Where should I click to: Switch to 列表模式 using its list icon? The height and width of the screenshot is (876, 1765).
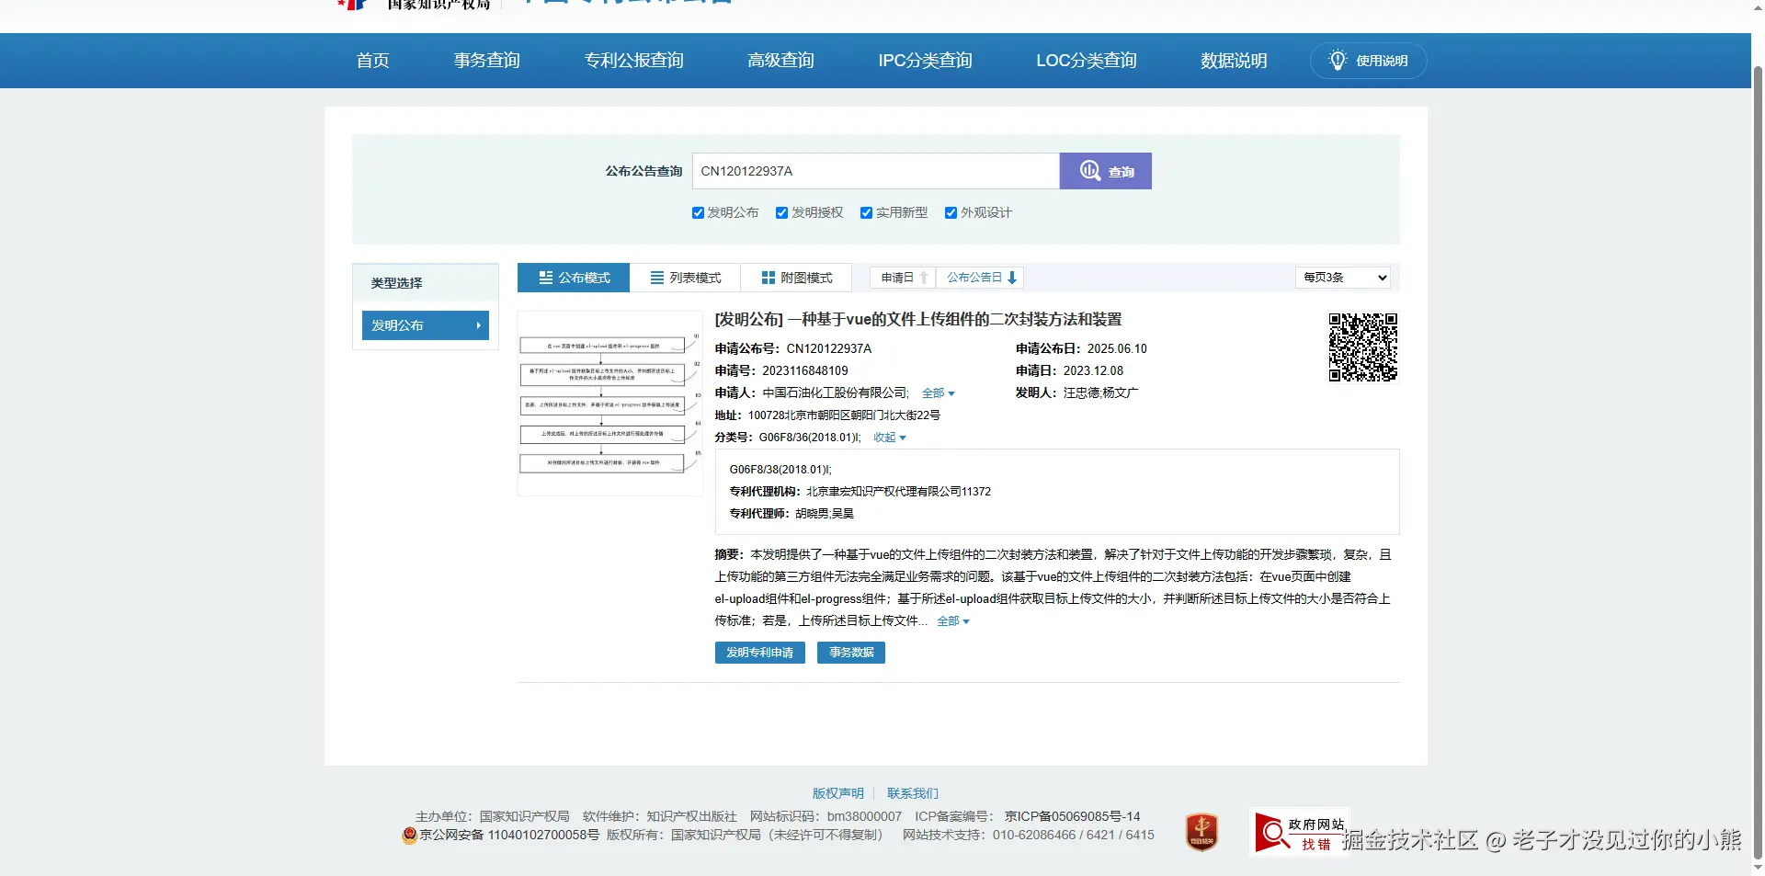pos(656,278)
